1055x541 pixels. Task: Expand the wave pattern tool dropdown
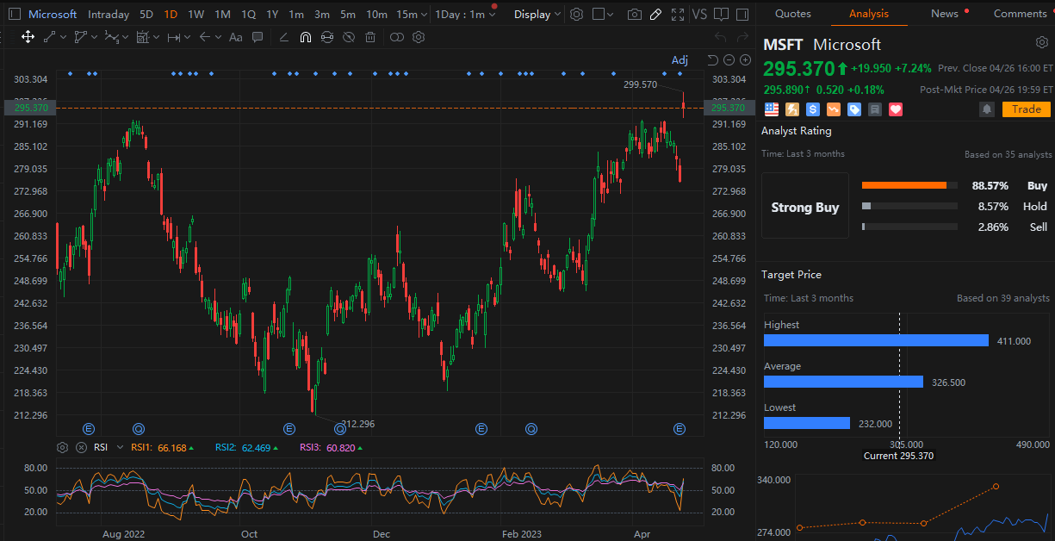tap(126, 37)
